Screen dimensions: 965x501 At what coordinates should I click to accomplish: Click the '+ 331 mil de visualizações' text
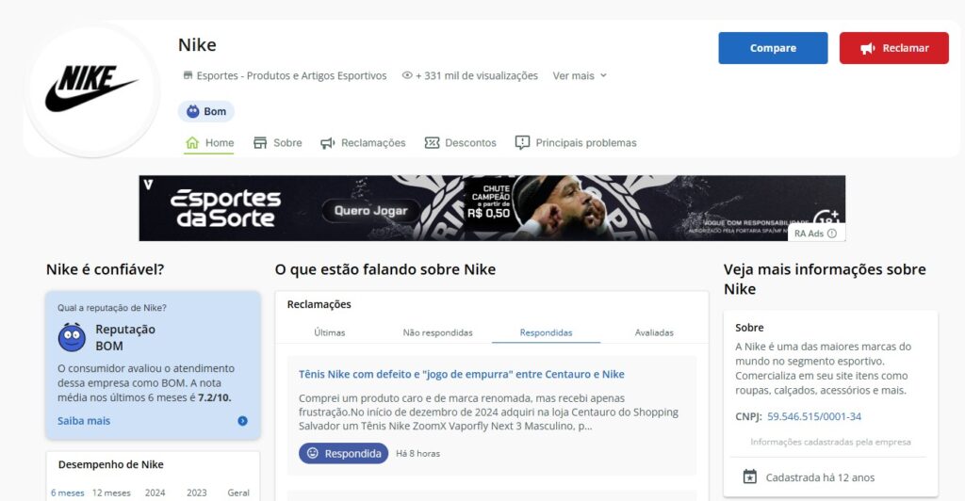point(477,75)
